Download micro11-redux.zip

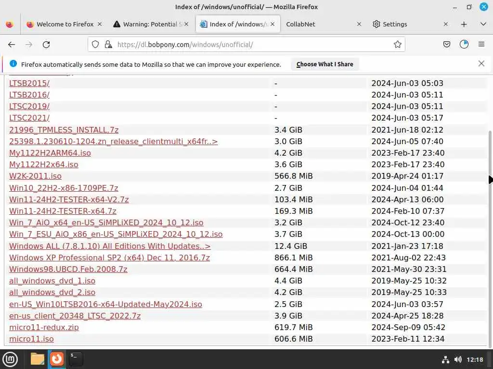(x=44, y=328)
